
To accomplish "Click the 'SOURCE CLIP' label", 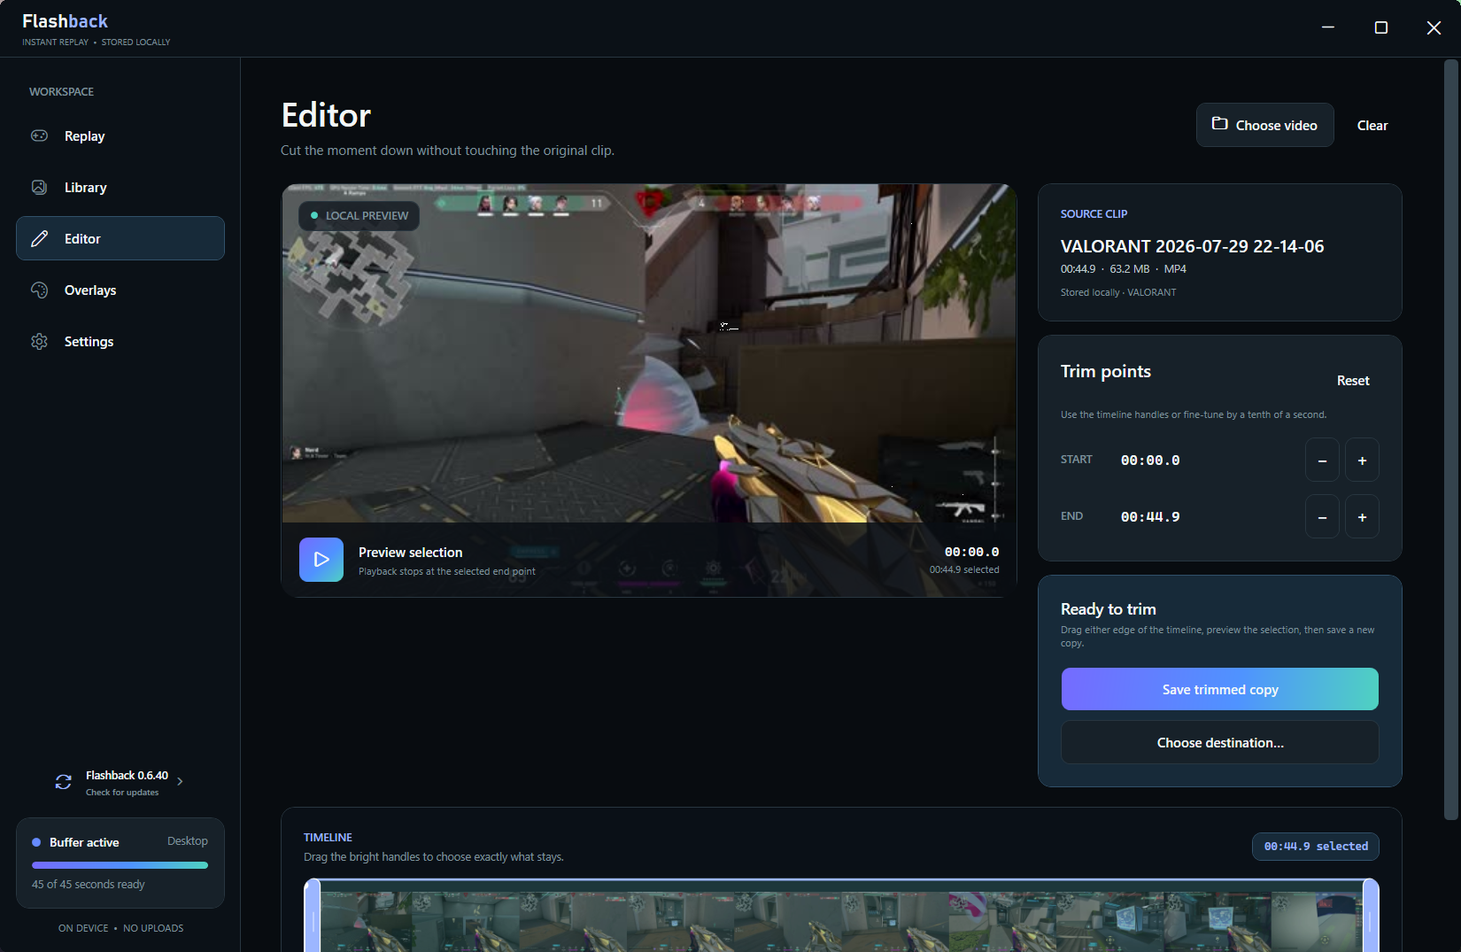I will (x=1094, y=213).
